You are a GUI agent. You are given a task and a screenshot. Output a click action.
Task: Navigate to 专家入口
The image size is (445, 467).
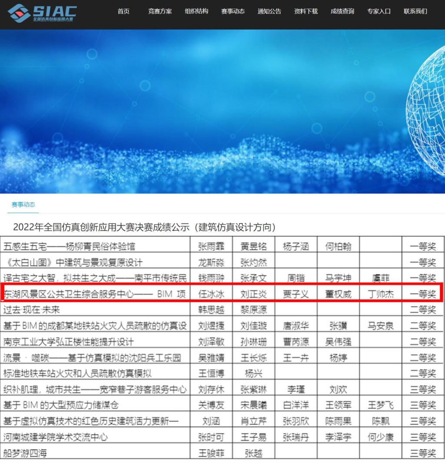click(379, 11)
